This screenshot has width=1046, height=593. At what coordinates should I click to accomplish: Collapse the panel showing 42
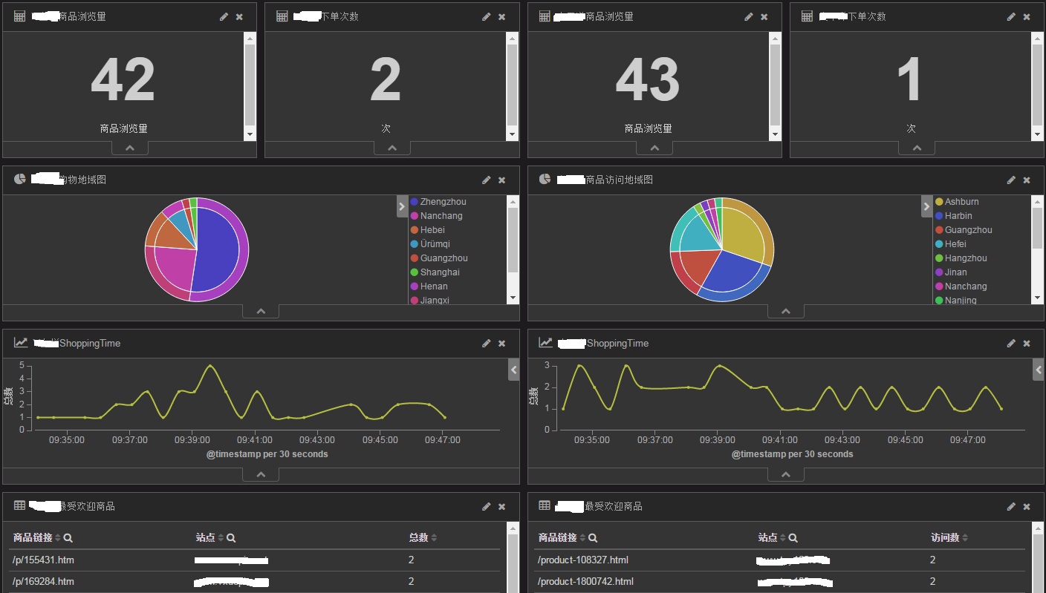click(x=130, y=148)
